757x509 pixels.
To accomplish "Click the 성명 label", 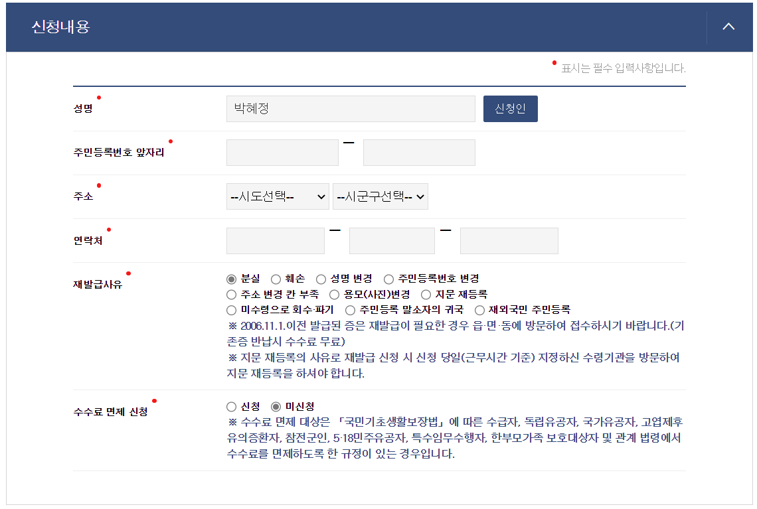I will [83, 109].
